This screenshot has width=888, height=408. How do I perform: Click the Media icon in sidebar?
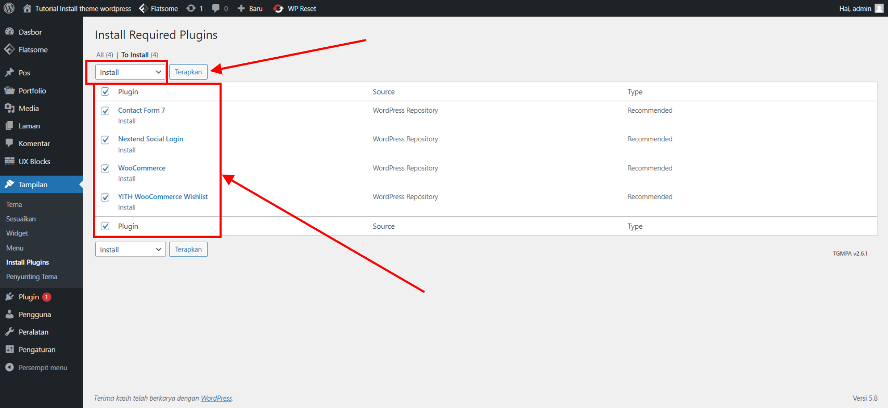9,108
